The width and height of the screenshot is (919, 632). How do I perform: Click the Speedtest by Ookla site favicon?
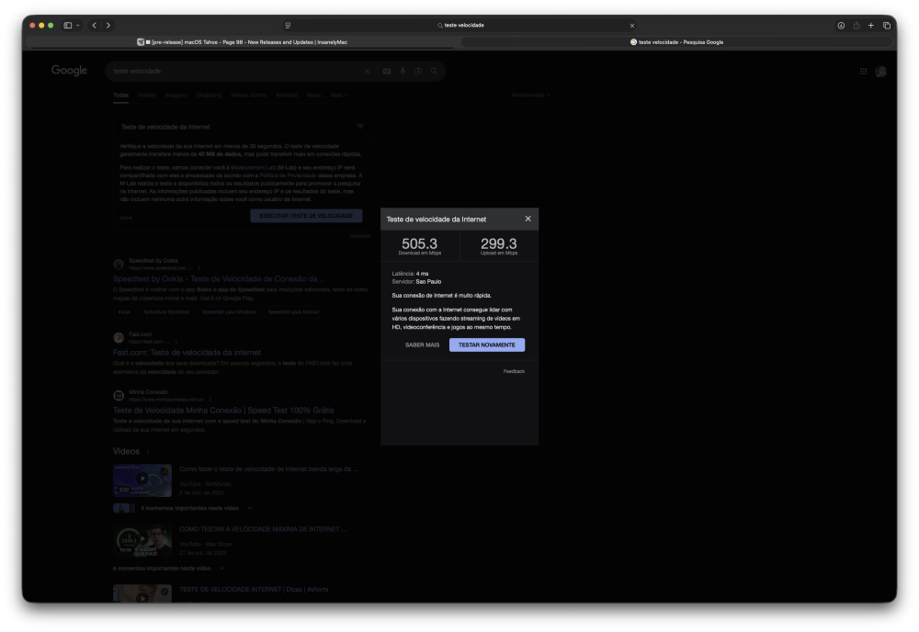coord(119,265)
